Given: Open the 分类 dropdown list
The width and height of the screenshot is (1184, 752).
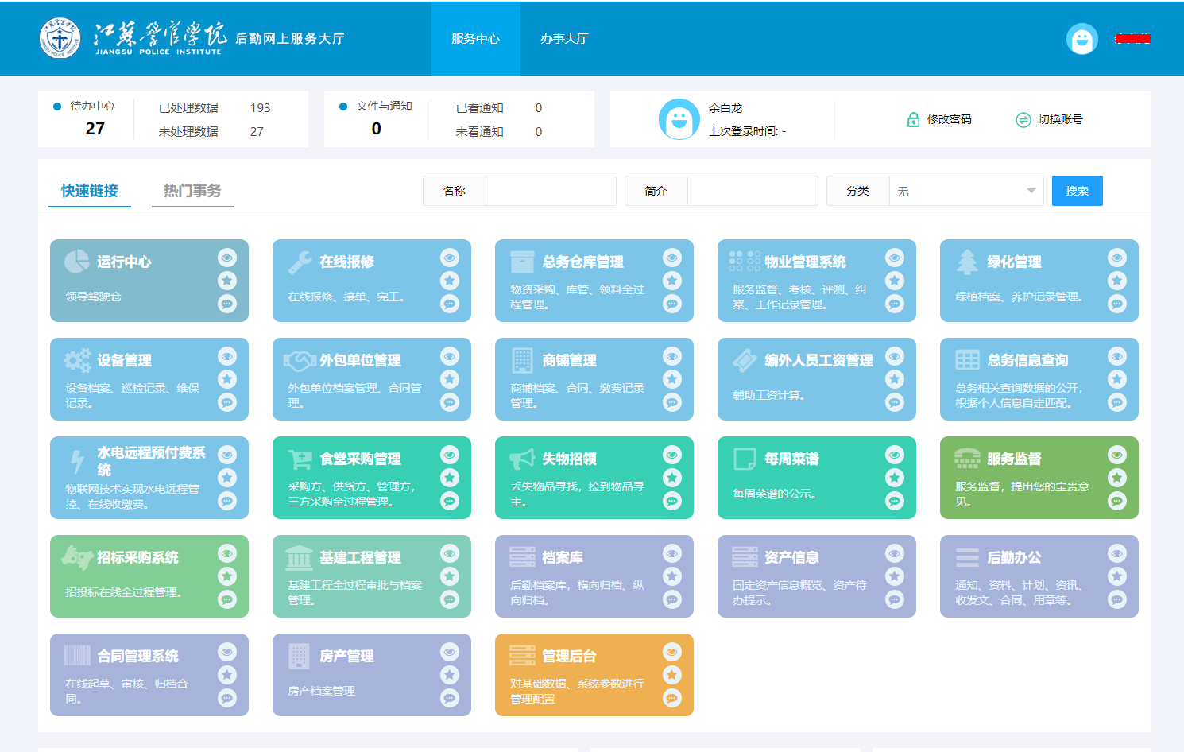Looking at the screenshot, I should 965,191.
